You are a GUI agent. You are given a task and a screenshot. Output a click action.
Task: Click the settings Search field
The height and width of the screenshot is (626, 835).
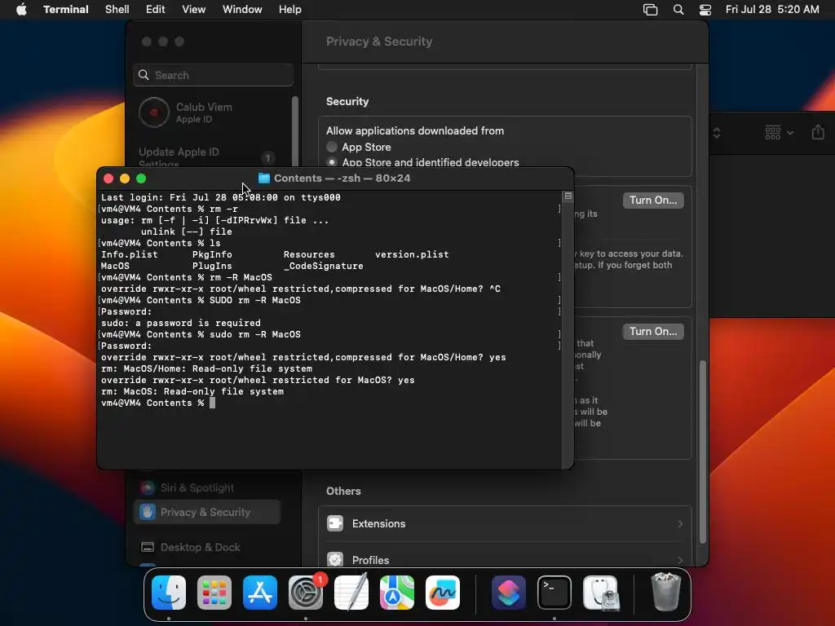point(213,75)
